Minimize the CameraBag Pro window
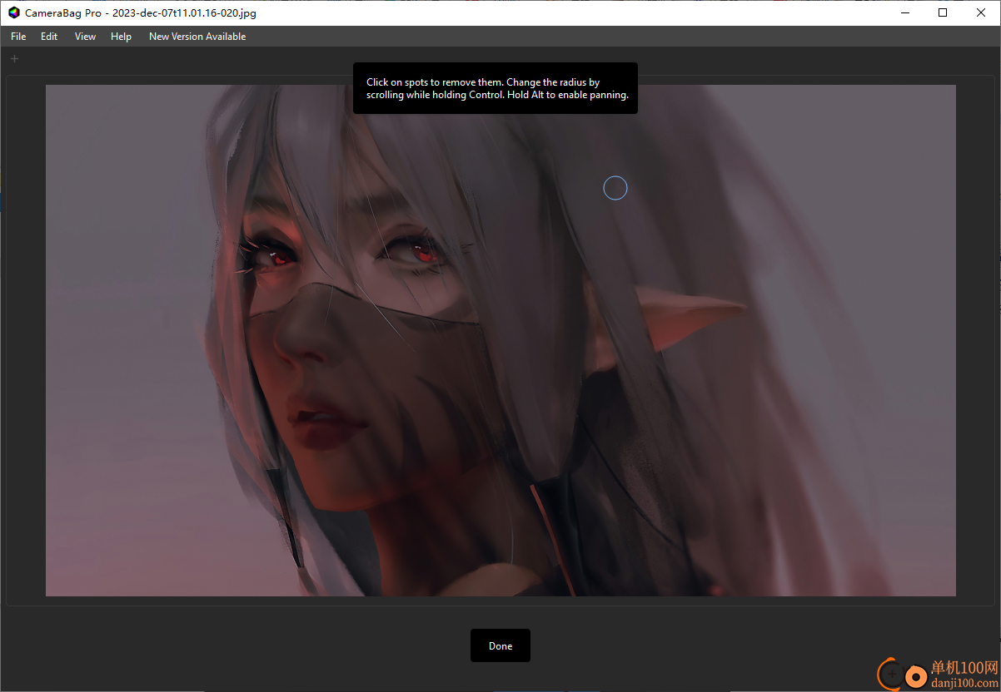1001x692 pixels. [x=904, y=12]
